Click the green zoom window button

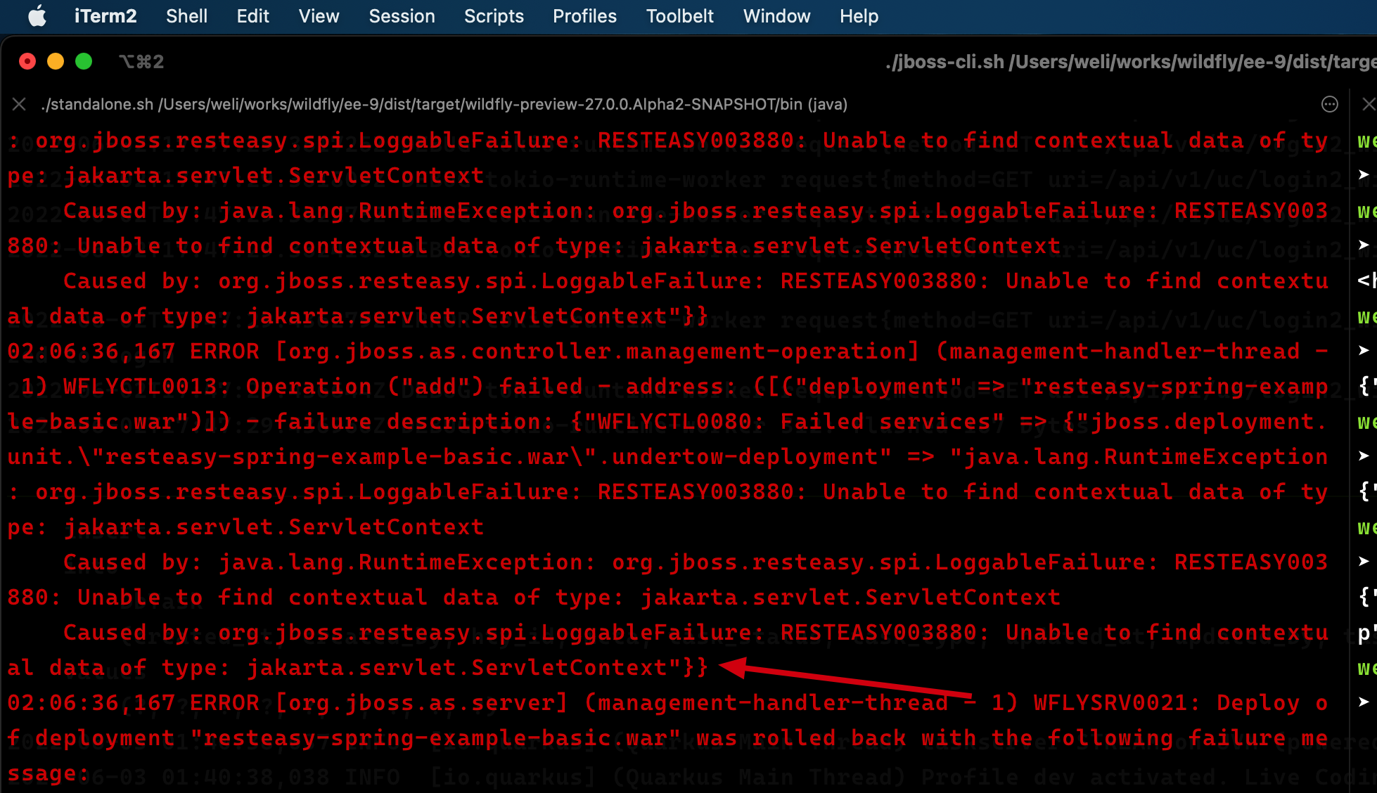click(84, 62)
